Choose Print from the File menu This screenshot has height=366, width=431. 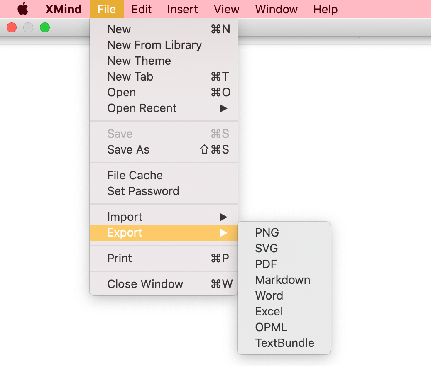164,258
